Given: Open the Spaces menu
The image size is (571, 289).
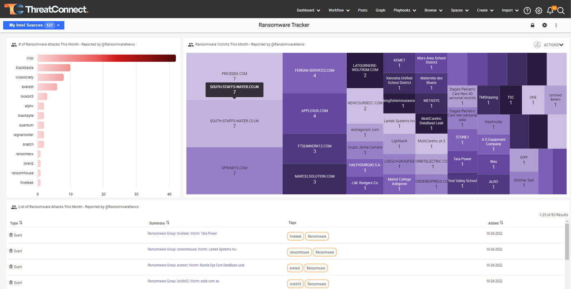Looking at the screenshot, I should click(460, 11).
